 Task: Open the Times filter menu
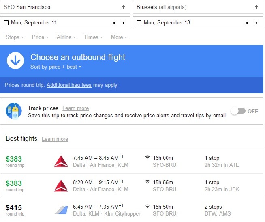(93, 37)
